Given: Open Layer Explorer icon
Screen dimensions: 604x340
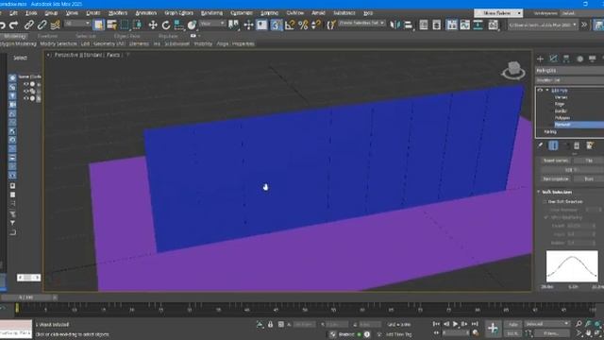Looking at the screenshot, I should (x=436, y=25).
